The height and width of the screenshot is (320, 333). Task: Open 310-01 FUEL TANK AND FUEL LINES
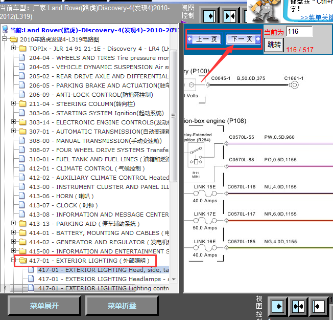tap(99, 159)
